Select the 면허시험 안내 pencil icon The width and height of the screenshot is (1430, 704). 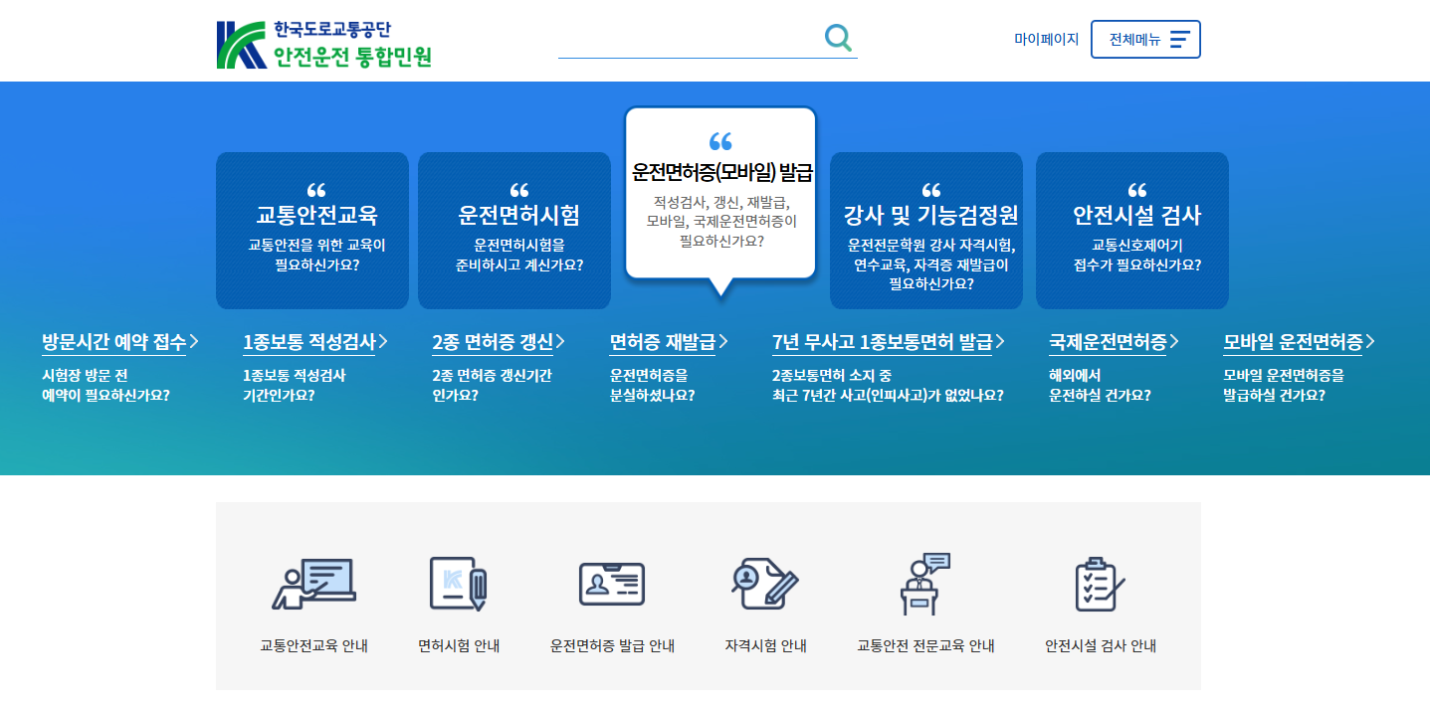(458, 585)
